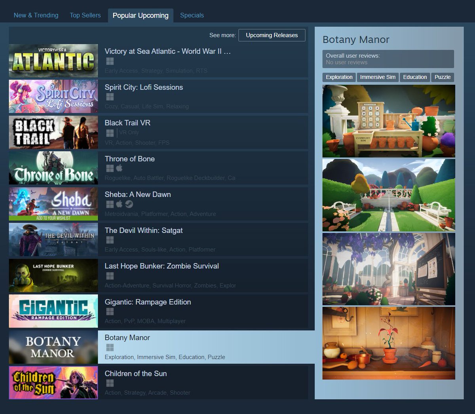Click the VR, Action, Shooter, FPS tags
The height and width of the screenshot is (414, 475).
(x=137, y=142)
